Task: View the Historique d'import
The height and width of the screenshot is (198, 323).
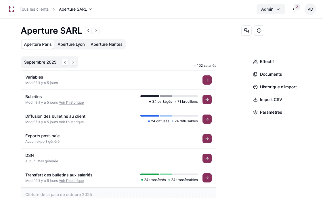Action: click(x=278, y=87)
